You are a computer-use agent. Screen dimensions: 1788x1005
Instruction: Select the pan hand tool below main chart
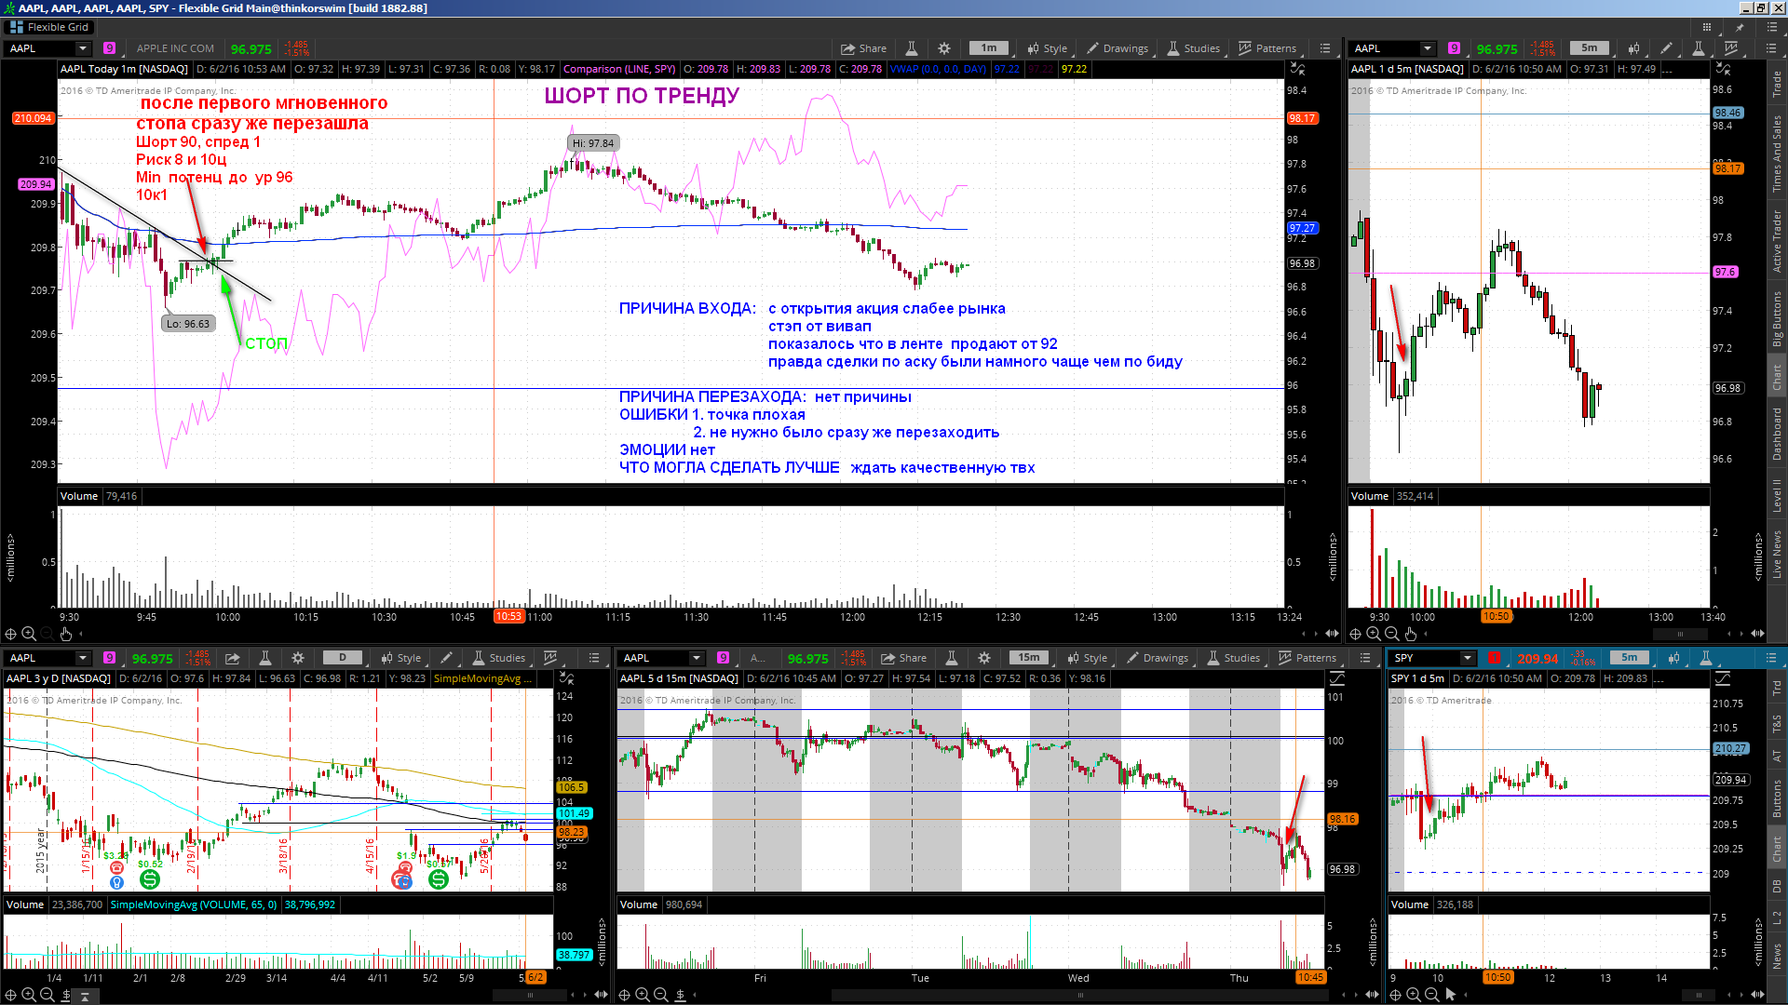click(x=66, y=634)
